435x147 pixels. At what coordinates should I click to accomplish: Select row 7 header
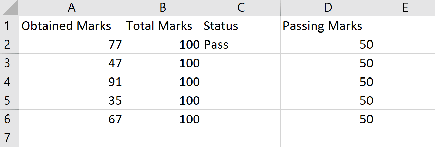[9, 138]
